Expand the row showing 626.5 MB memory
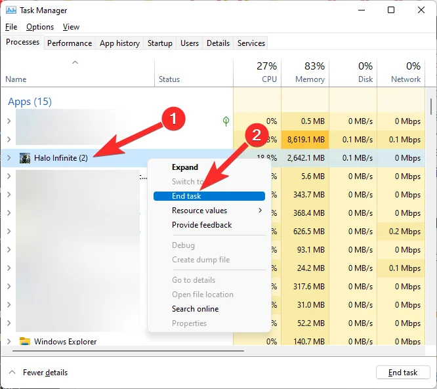 [x=9, y=232]
